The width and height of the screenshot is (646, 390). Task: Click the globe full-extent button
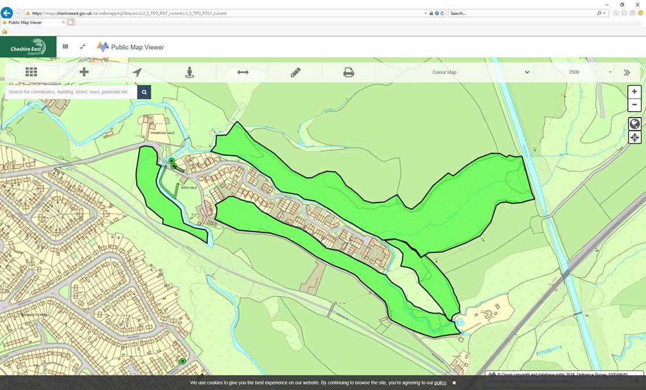tap(634, 124)
